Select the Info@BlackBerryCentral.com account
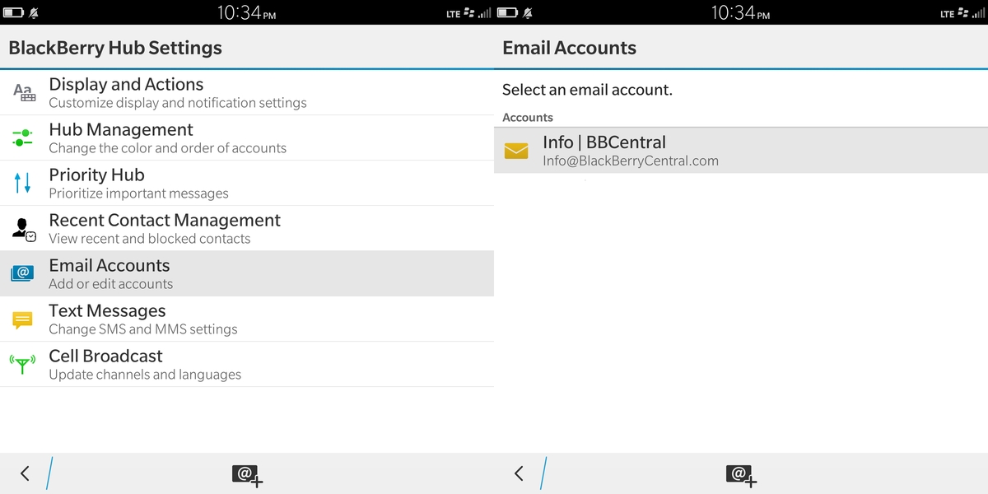 (x=741, y=151)
